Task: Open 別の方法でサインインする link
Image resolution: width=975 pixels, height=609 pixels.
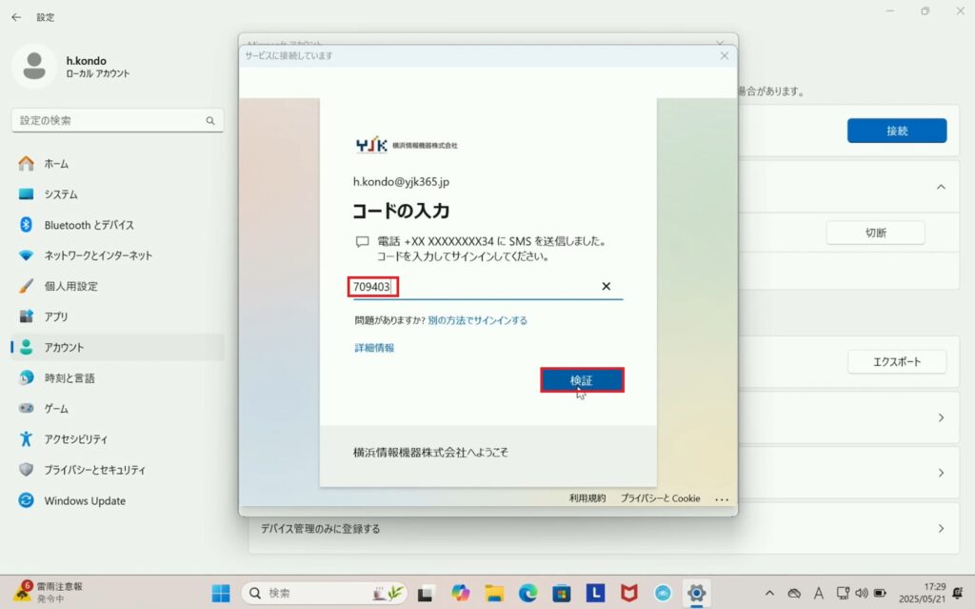Action: pos(477,320)
